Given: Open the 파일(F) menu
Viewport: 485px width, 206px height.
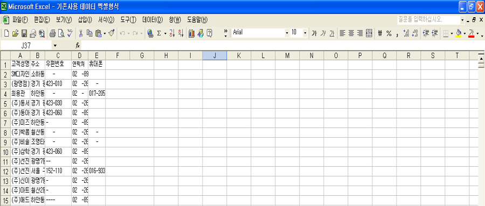Looking at the screenshot, I should (20, 20).
